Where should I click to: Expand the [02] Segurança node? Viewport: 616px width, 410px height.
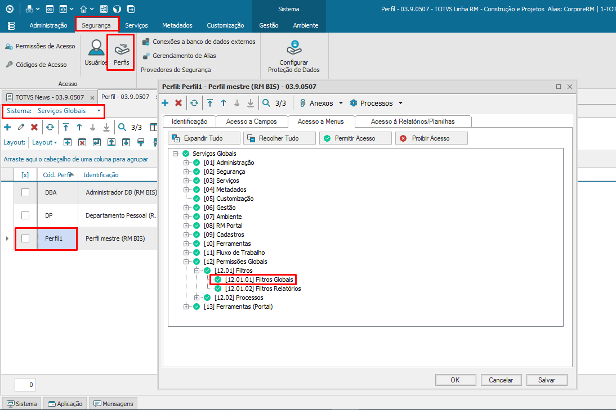(x=186, y=172)
